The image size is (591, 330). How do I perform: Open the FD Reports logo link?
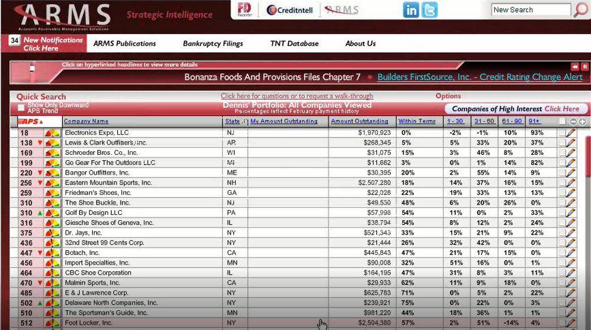click(245, 10)
